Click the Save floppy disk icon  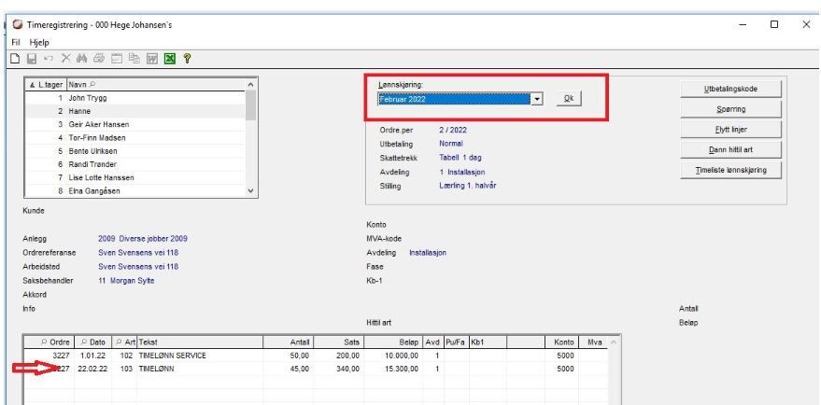(32, 59)
